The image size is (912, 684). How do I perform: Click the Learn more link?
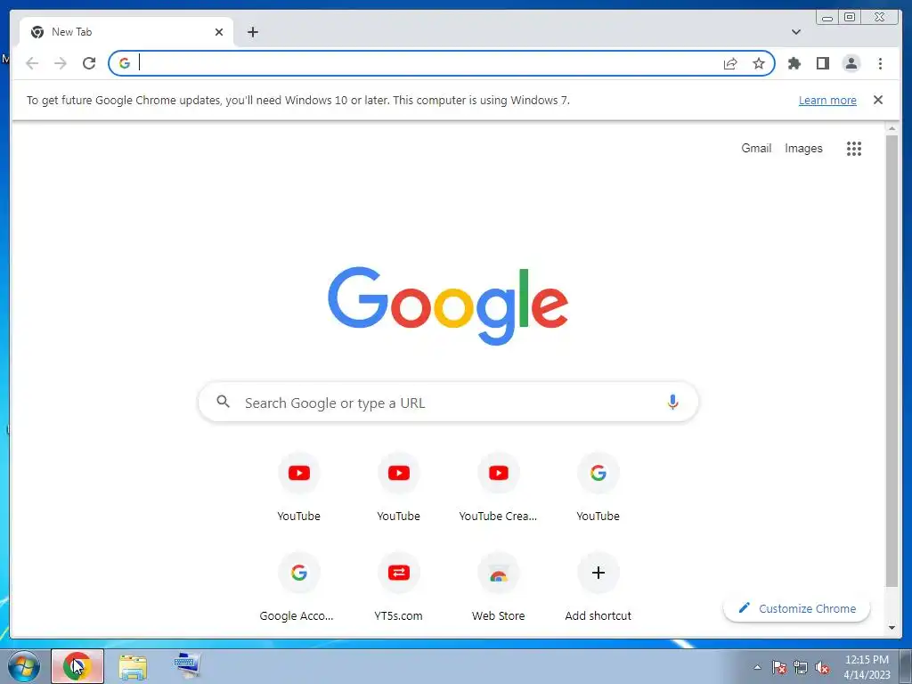point(827,100)
